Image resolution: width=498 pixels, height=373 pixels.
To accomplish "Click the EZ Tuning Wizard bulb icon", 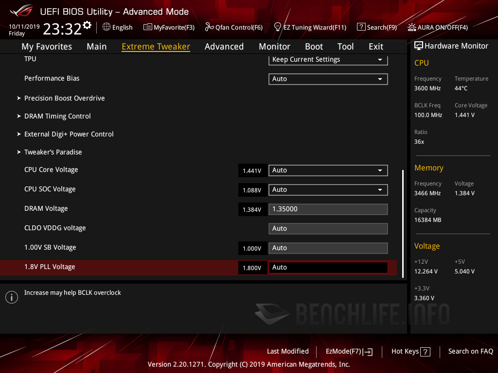I will click(278, 27).
